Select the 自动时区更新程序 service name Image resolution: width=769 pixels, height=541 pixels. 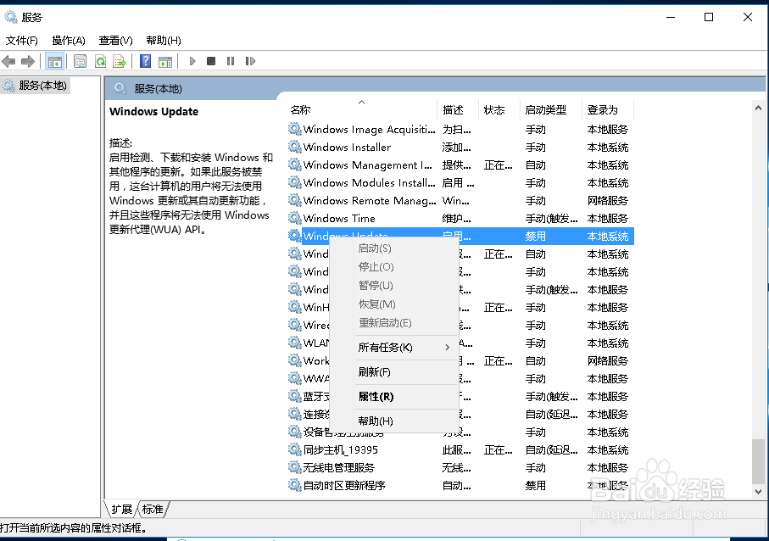tap(344, 486)
